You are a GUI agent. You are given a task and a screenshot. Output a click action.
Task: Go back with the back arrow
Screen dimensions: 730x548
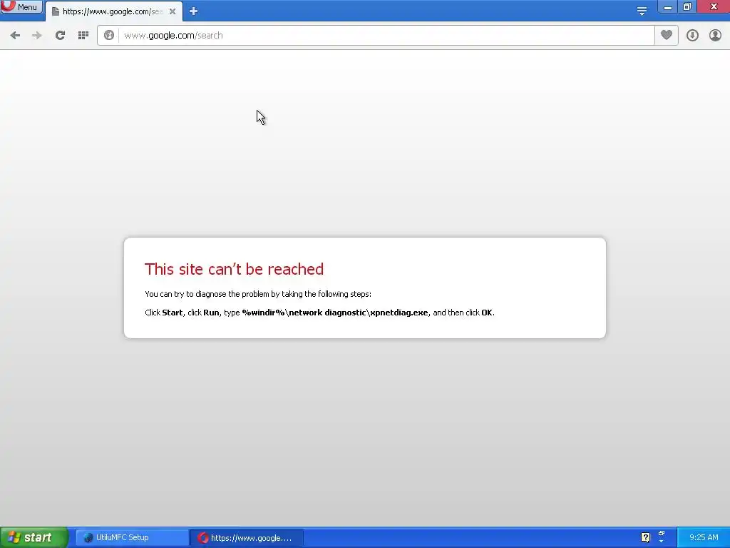pyautogui.click(x=15, y=36)
